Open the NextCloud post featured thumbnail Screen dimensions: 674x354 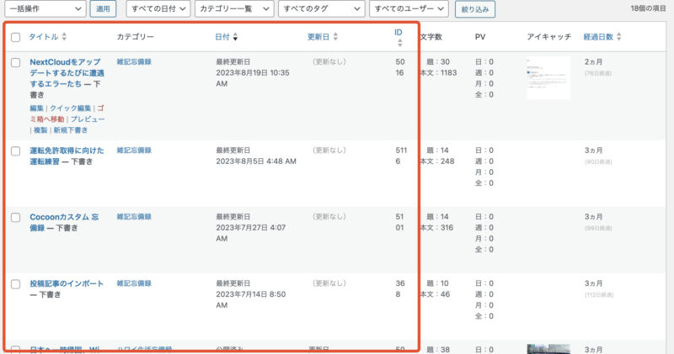(548, 78)
